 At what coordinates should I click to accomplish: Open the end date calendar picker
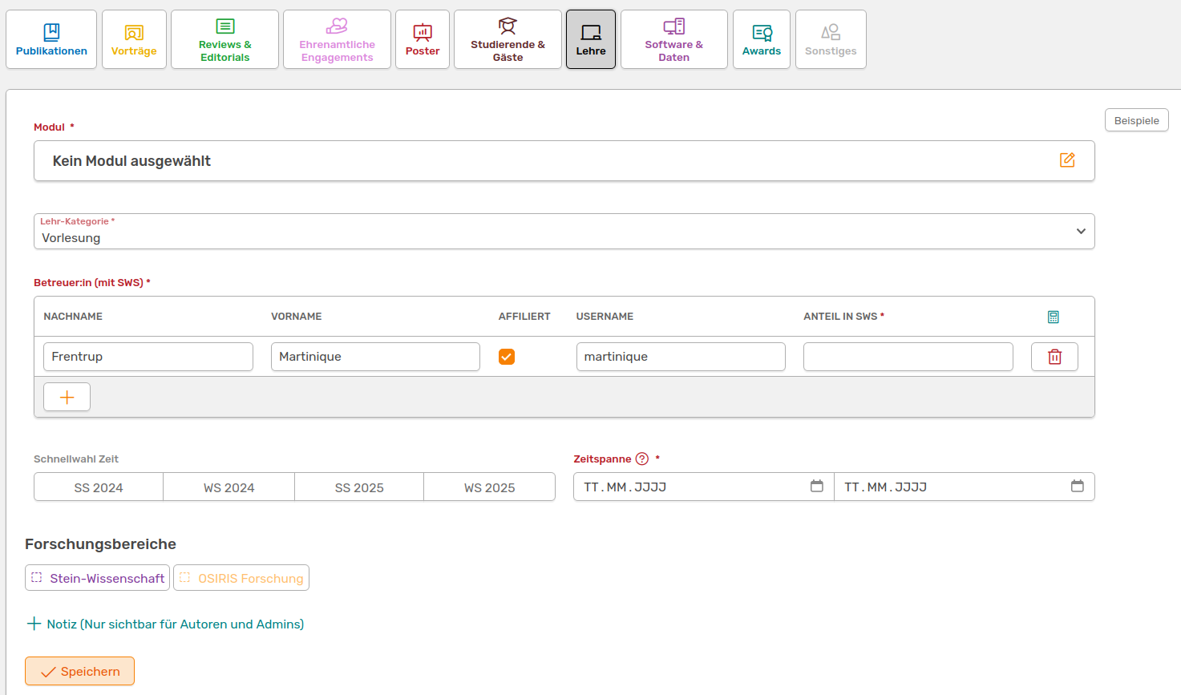point(1077,486)
